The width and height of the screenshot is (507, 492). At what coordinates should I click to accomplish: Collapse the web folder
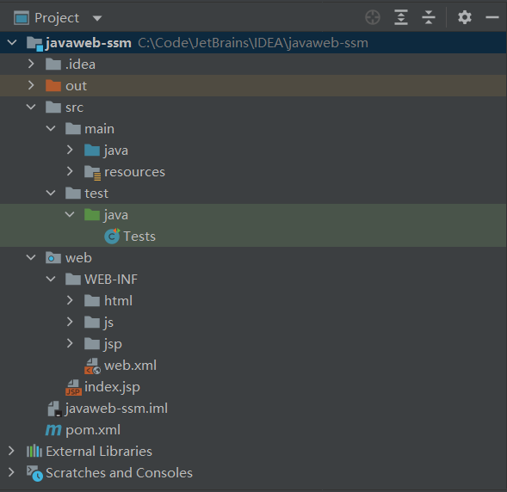(x=31, y=257)
